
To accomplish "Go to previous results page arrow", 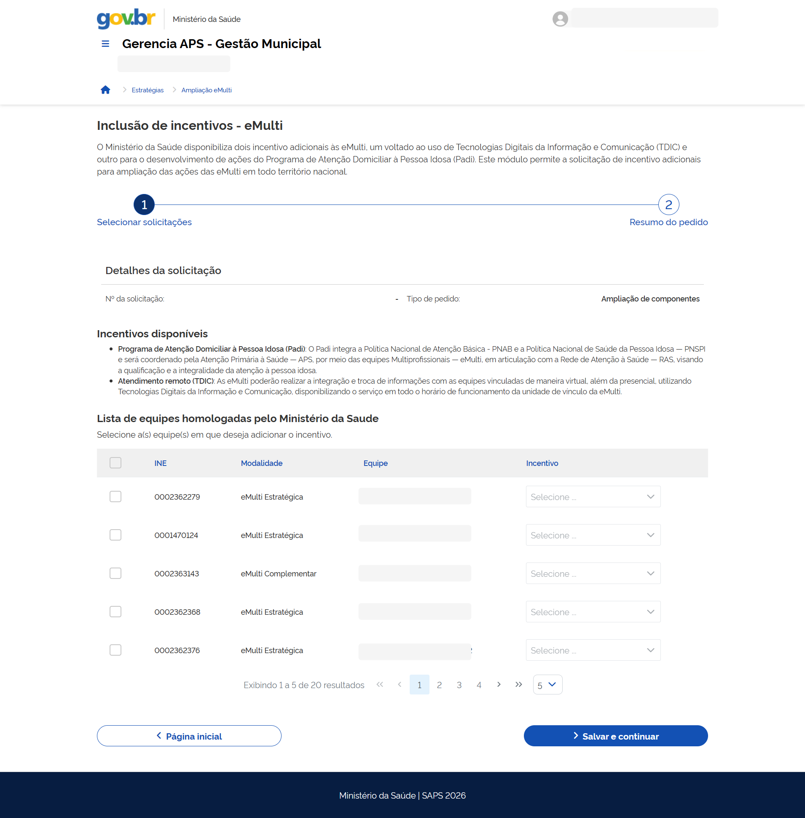I will [400, 684].
